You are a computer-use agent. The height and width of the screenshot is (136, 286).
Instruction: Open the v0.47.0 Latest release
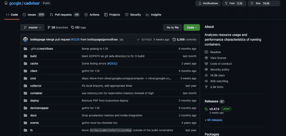(x=218, y=109)
